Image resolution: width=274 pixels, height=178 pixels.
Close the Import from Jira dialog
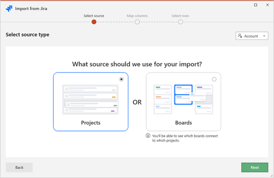pos(268,5)
